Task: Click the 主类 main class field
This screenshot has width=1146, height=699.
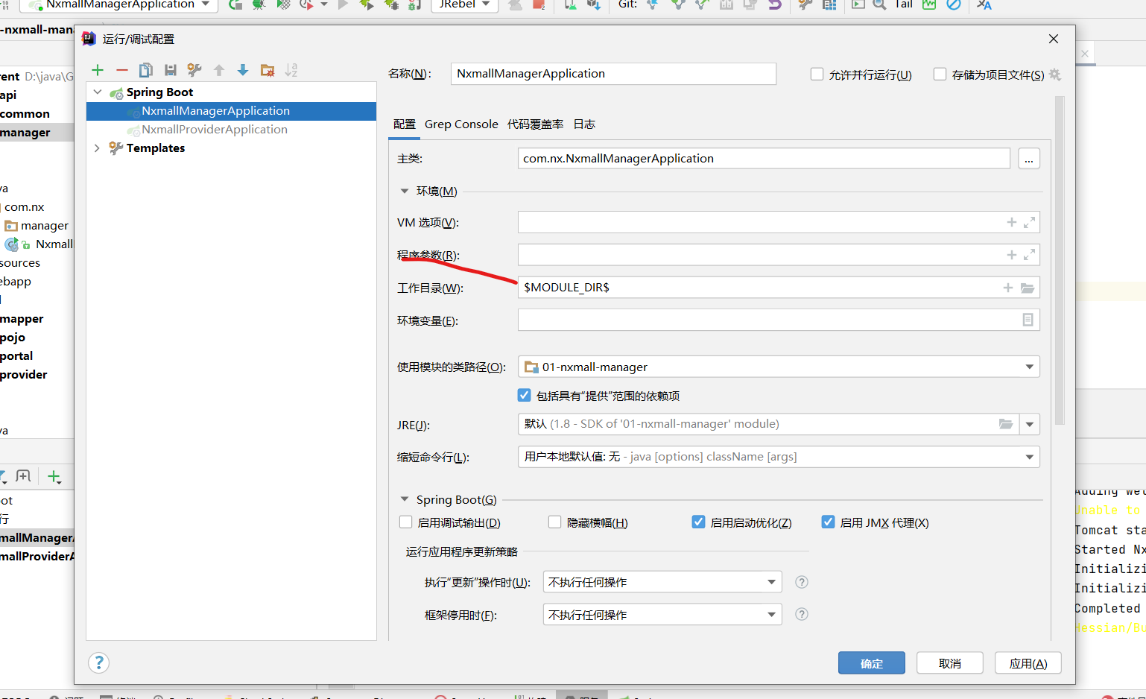Action: pos(764,159)
